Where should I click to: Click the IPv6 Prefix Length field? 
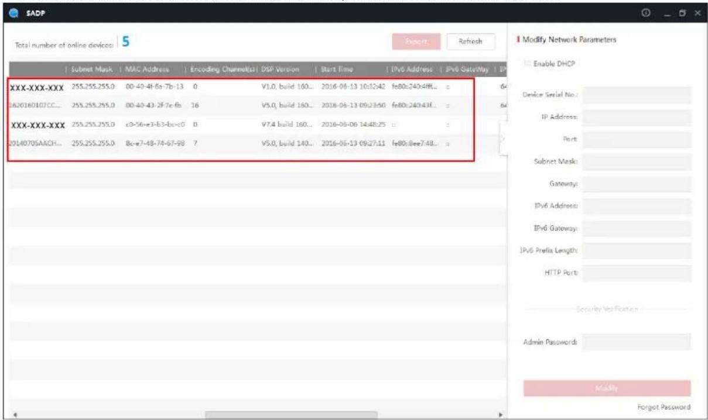coord(637,250)
